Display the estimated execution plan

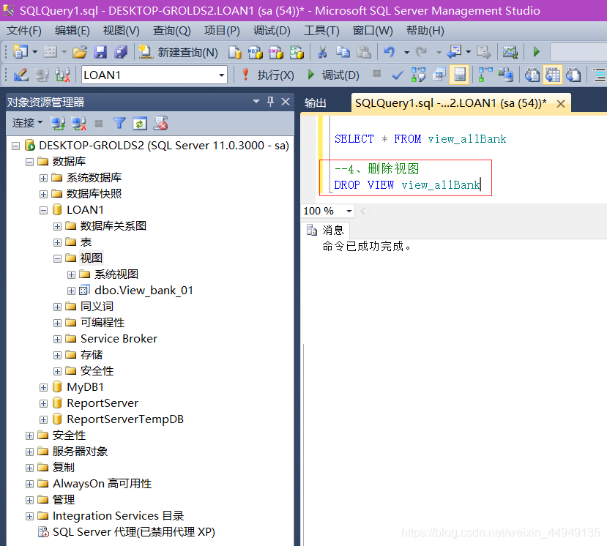pos(418,75)
